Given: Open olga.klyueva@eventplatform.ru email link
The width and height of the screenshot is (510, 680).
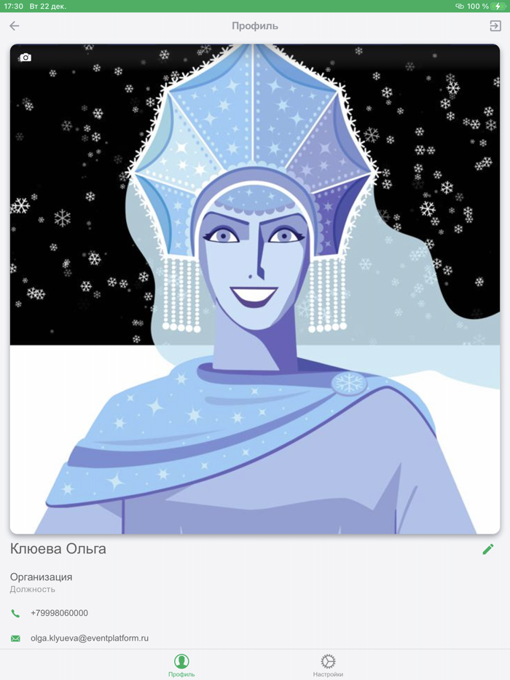Looking at the screenshot, I should (x=90, y=639).
